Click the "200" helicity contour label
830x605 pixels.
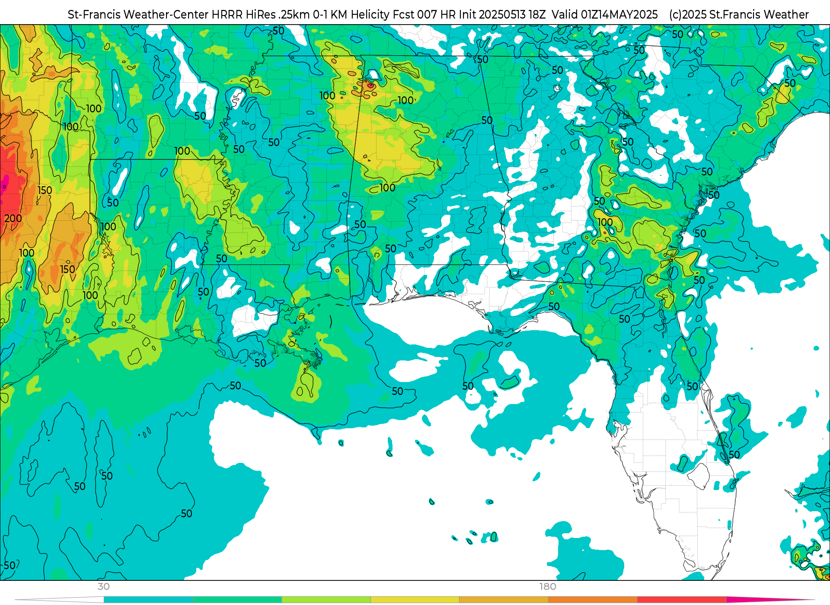pos(13,219)
